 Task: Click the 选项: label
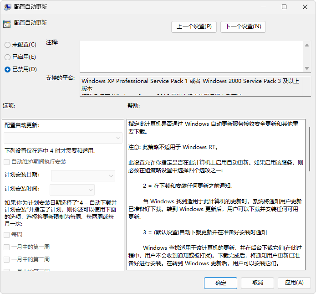[9, 106]
